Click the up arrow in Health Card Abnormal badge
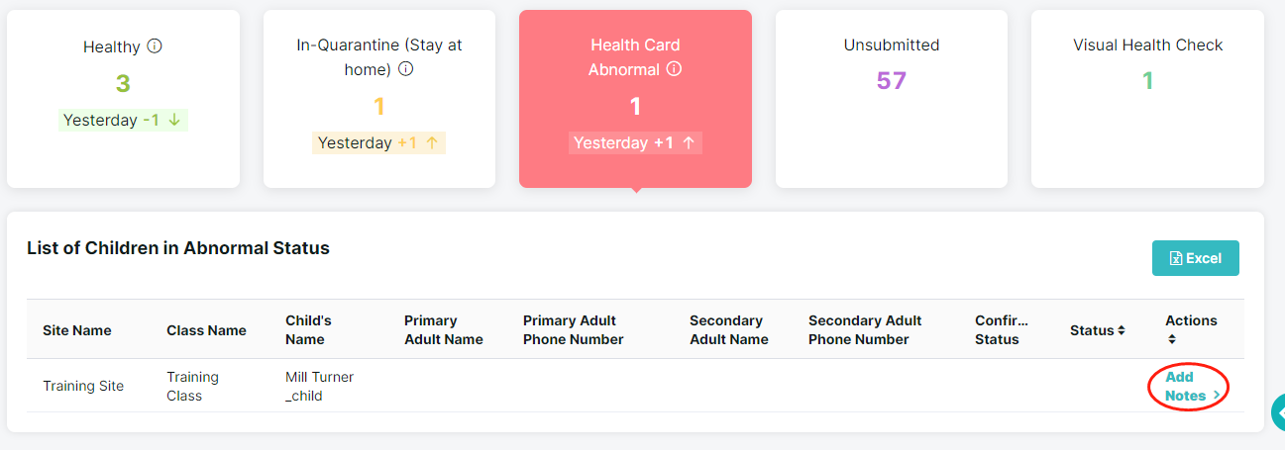 (x=689, y=142)
